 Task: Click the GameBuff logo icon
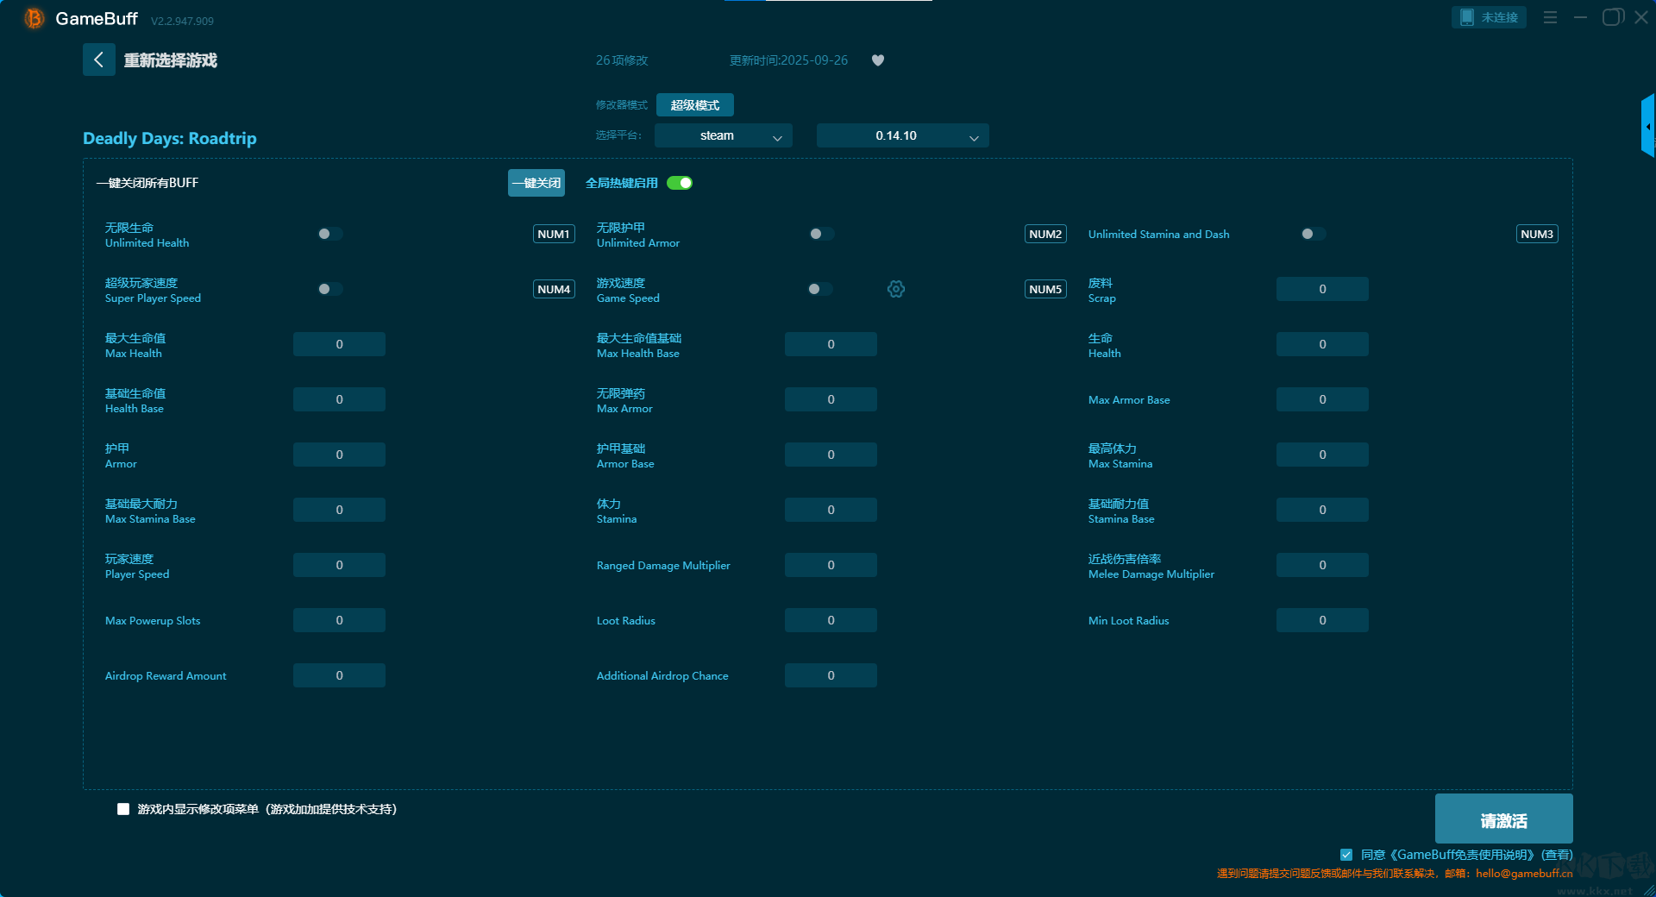(x=34, y=18)
